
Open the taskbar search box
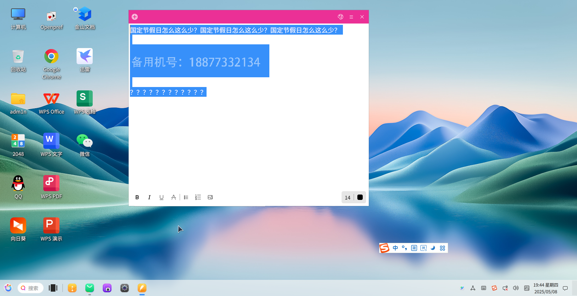click(x=31, y=288)
